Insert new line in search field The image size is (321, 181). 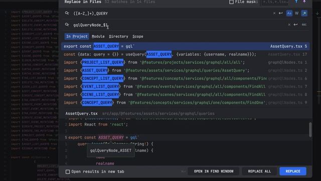click(x=281, y=14)
